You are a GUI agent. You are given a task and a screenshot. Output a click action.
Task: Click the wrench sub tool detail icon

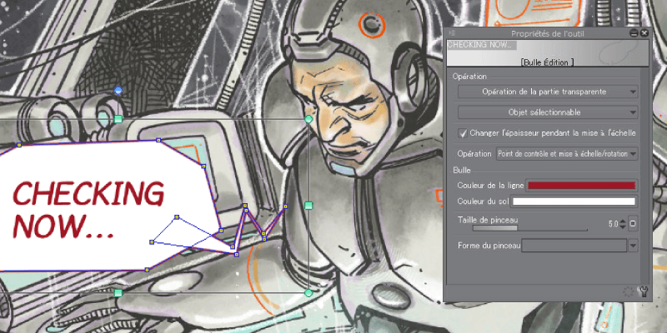pos(644,291)
